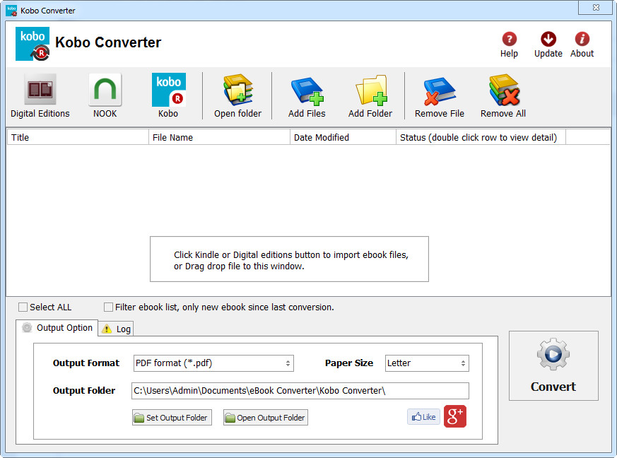617x458 pixels.
Task: Select the Output Option radio button
Action: tap(26, 327)
